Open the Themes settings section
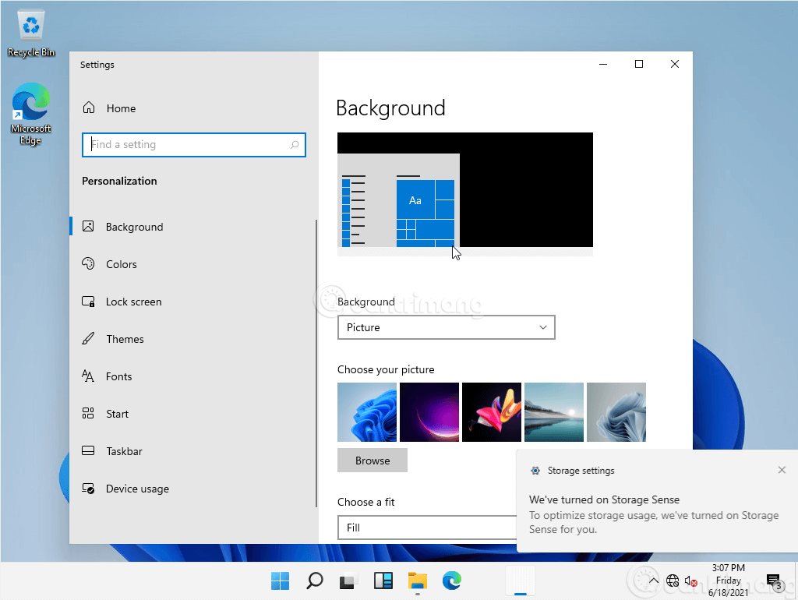The height and width of the screenshot is (600, 798). pos(125,339)
